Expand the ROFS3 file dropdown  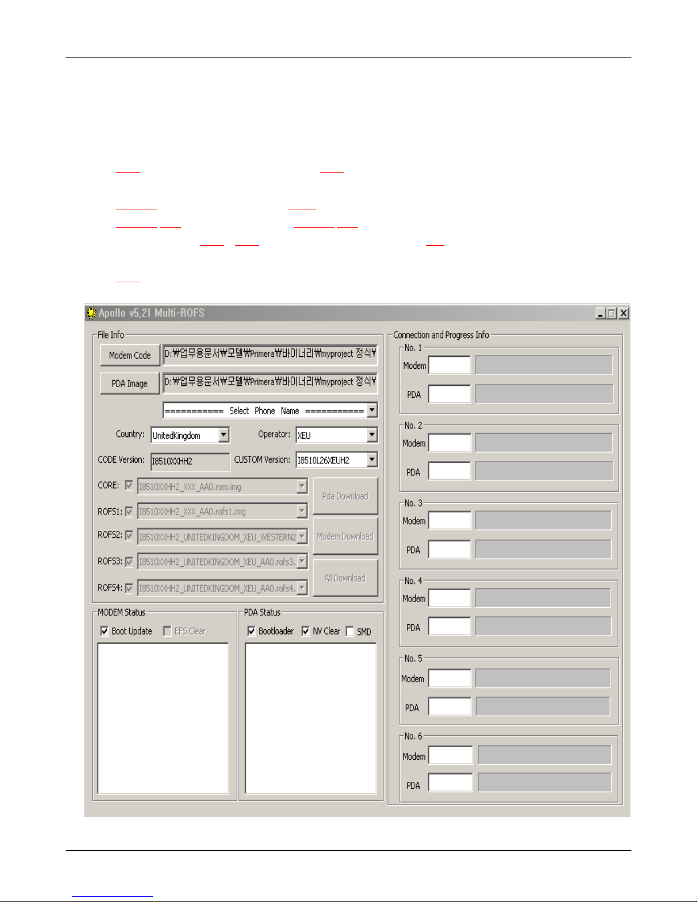(302, 562)
